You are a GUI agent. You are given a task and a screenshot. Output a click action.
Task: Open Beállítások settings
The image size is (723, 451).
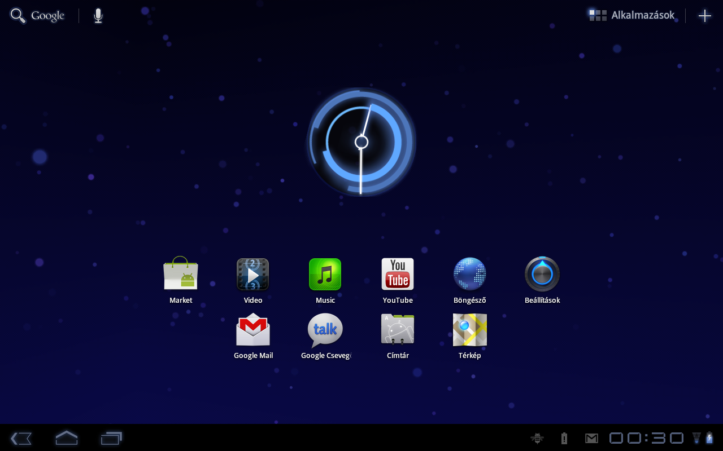(542, 280)
